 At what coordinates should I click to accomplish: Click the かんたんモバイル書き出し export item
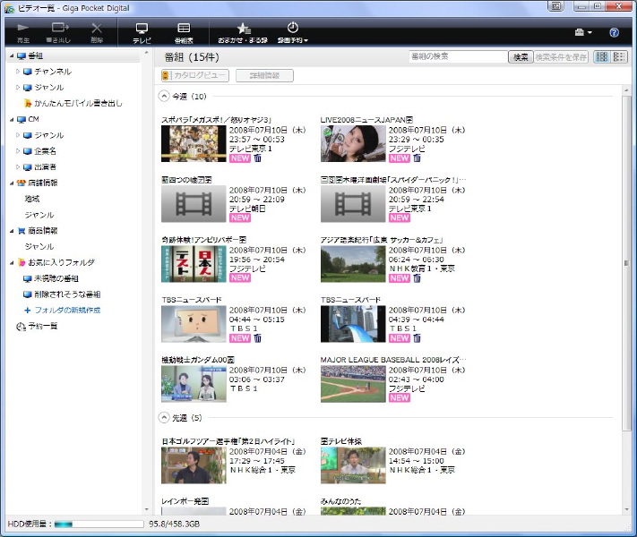pyautogui.click(x=73, y=103)
